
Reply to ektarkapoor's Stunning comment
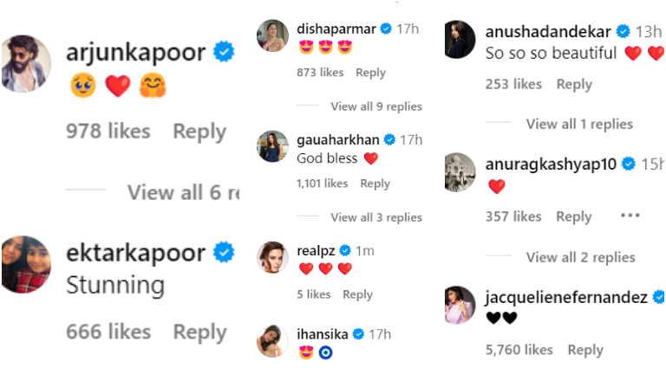pyautogui.click(x=199, y=332)
